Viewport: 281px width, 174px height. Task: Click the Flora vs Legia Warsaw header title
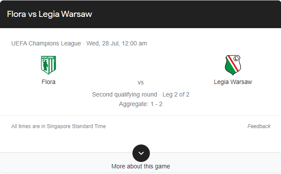(49, 14)
